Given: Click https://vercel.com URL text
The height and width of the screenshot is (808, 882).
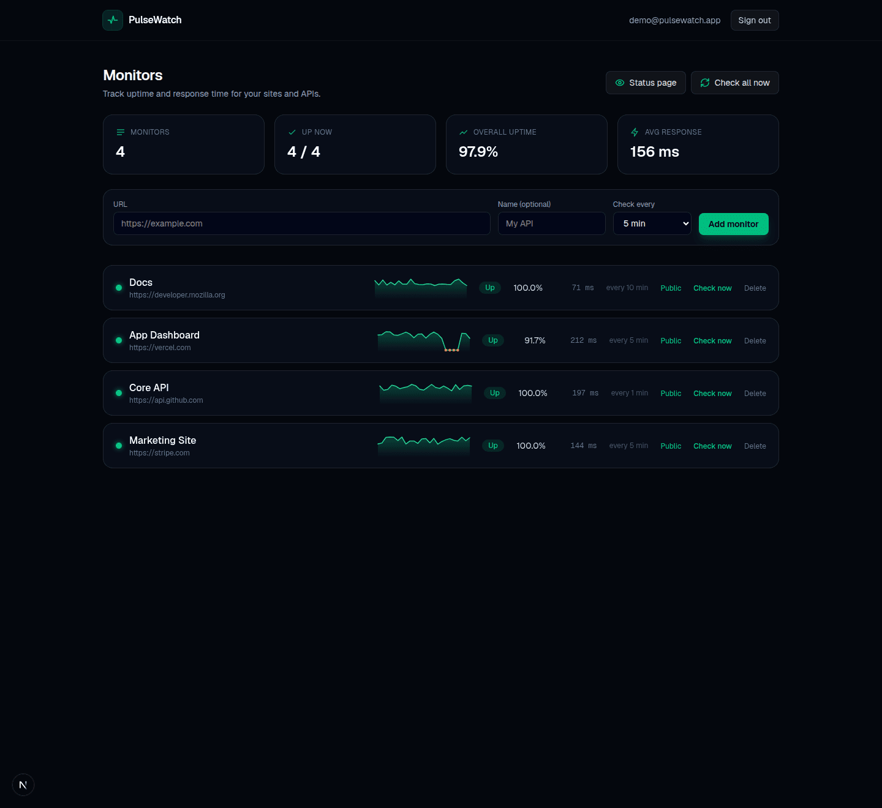Looking at the screenshot, I should click(160, 348).
